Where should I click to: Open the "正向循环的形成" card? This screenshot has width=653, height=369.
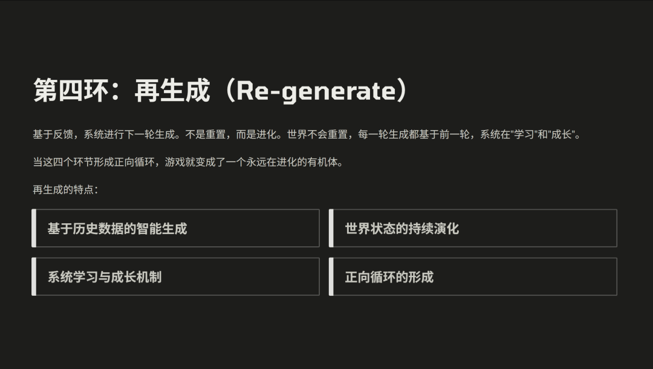click(474, 277)
